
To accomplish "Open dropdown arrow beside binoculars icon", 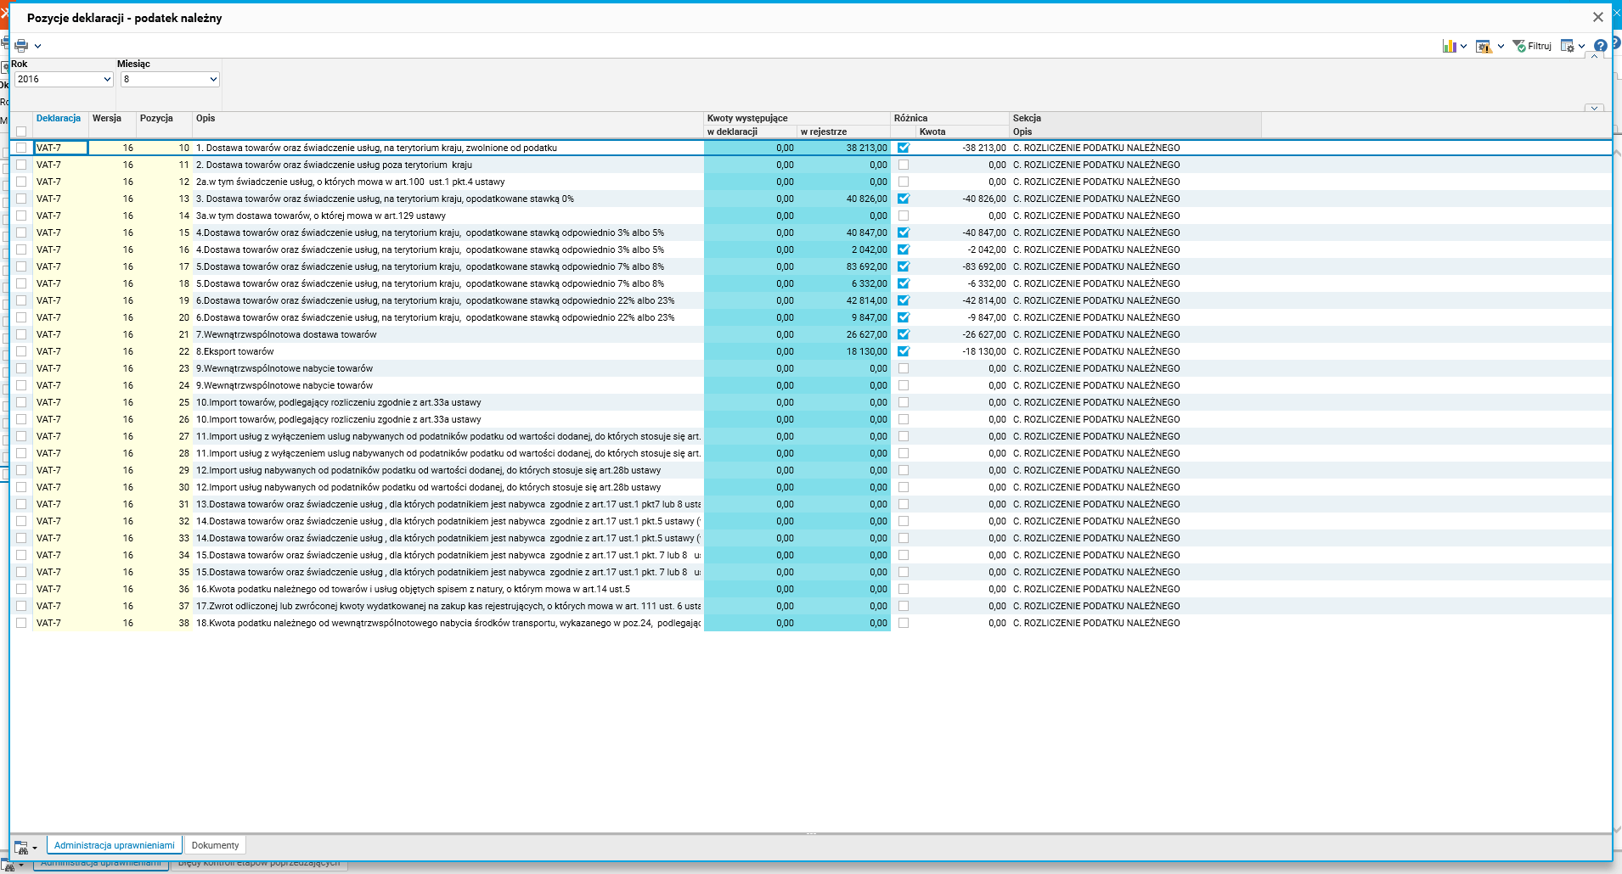I will click(x=35, y=848).
